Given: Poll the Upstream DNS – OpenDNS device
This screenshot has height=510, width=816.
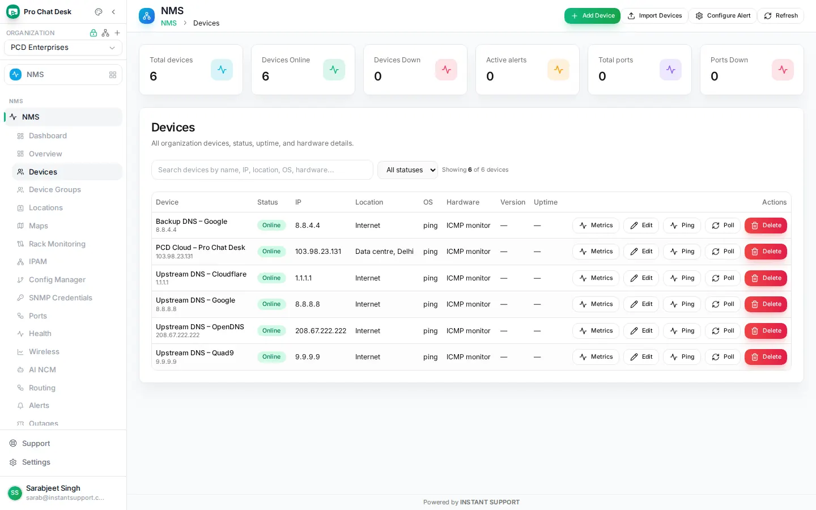Looking at the screenshot, I should [x=722, y=331].
